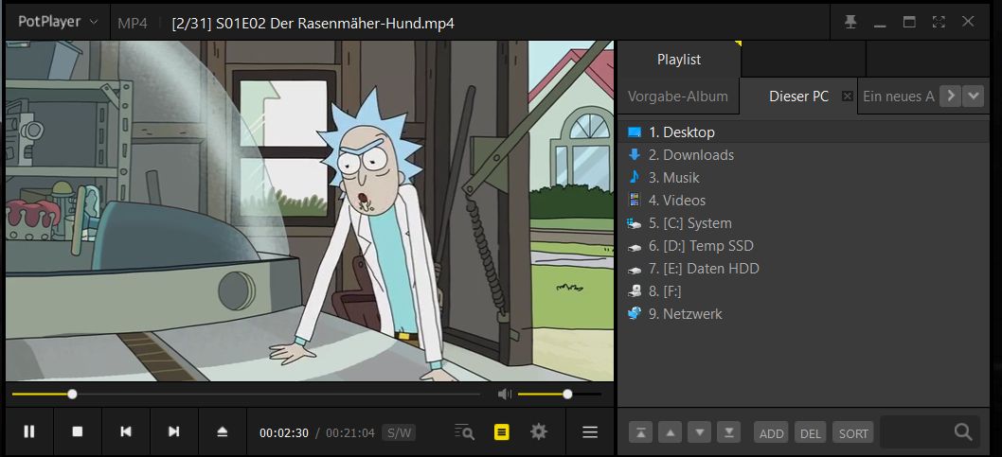Toggle the S/W decoder indicator
Viewport: 1002px width, 457px height.
click(x=399, y=432)
